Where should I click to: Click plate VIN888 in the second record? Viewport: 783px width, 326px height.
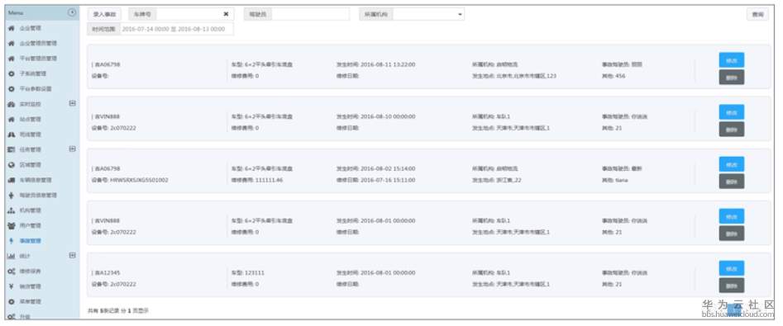point(107,116)
